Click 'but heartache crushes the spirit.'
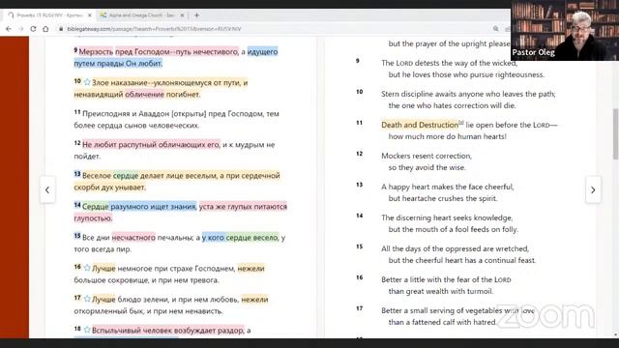 click(x=443, y=198)
